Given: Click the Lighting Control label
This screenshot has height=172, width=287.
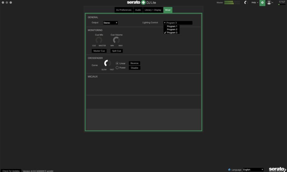Looking at the screenshot, I should coord(150,22).
